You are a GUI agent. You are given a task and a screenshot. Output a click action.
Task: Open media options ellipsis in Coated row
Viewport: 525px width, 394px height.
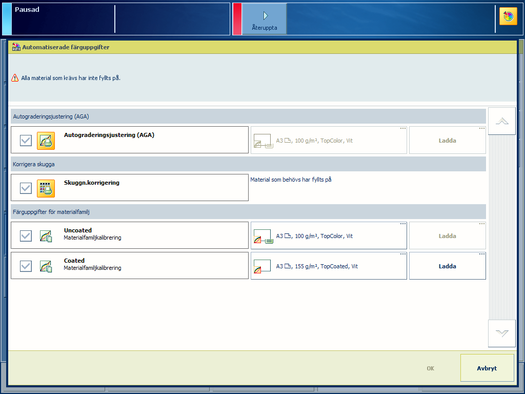pos(403,254)
